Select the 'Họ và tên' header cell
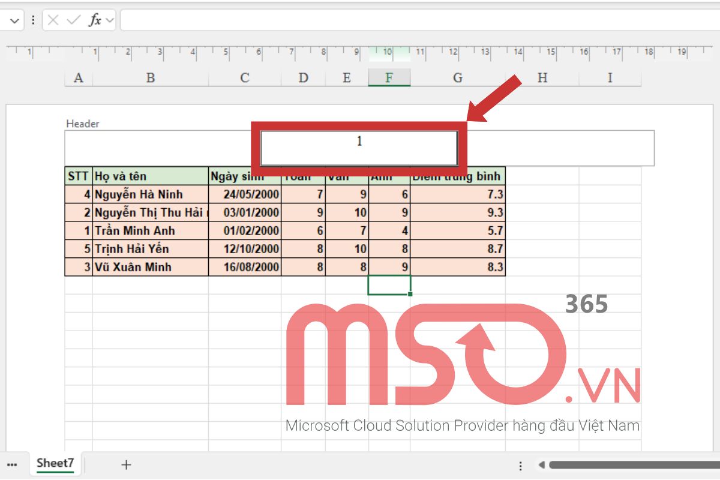The height and width of the screenshot is (480, 720). [x=151, y=176]
